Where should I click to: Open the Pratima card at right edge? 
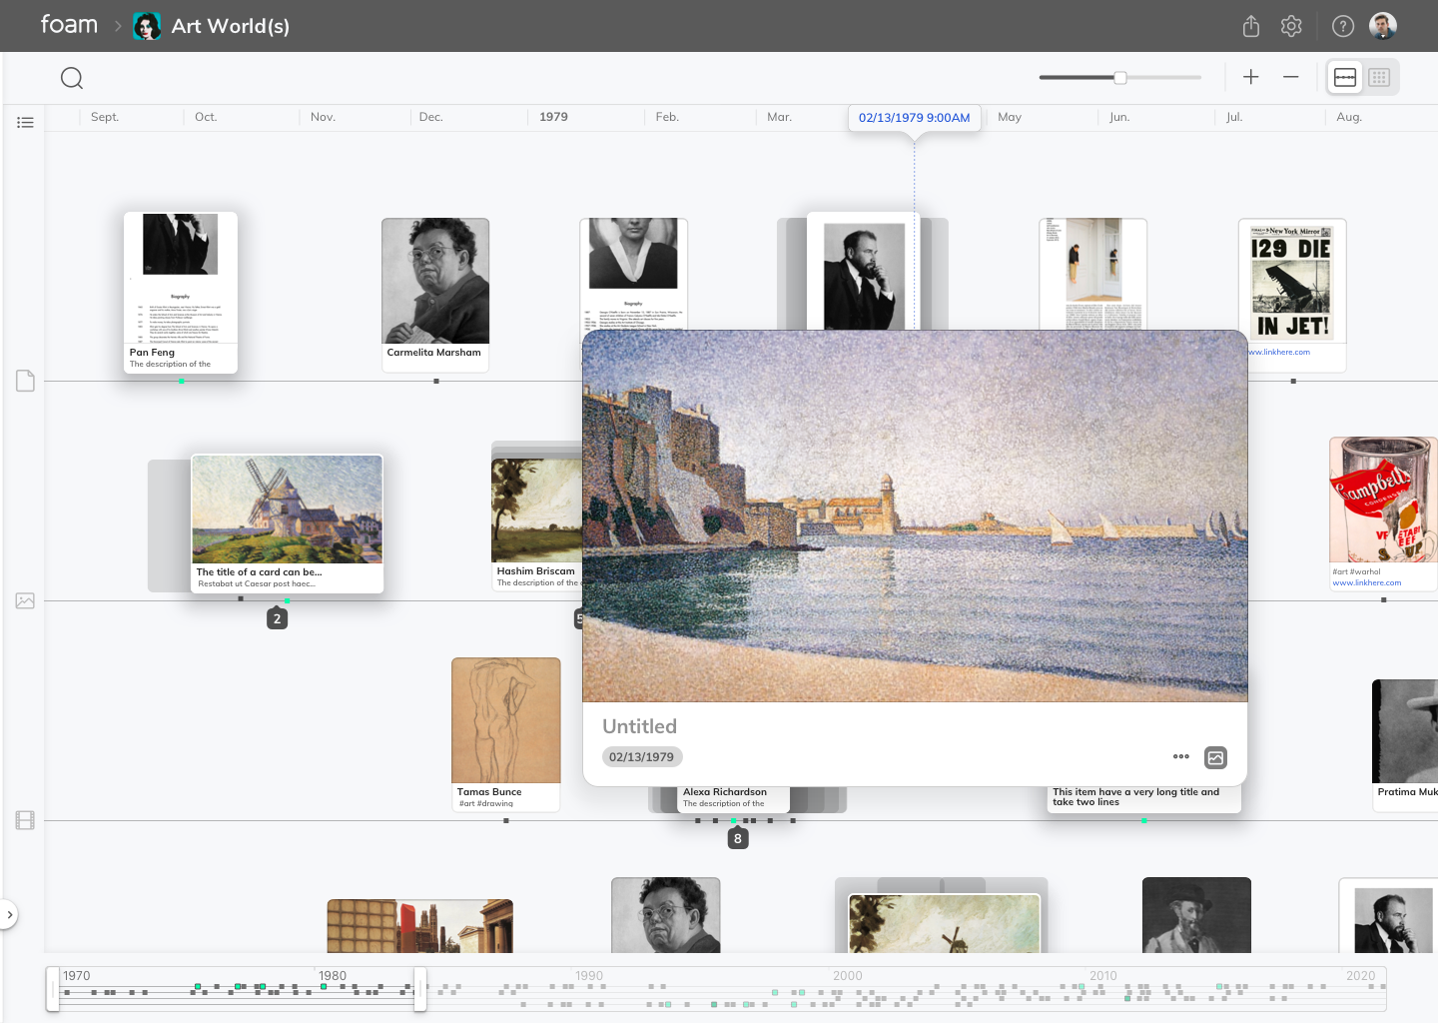pos(1406,744)
